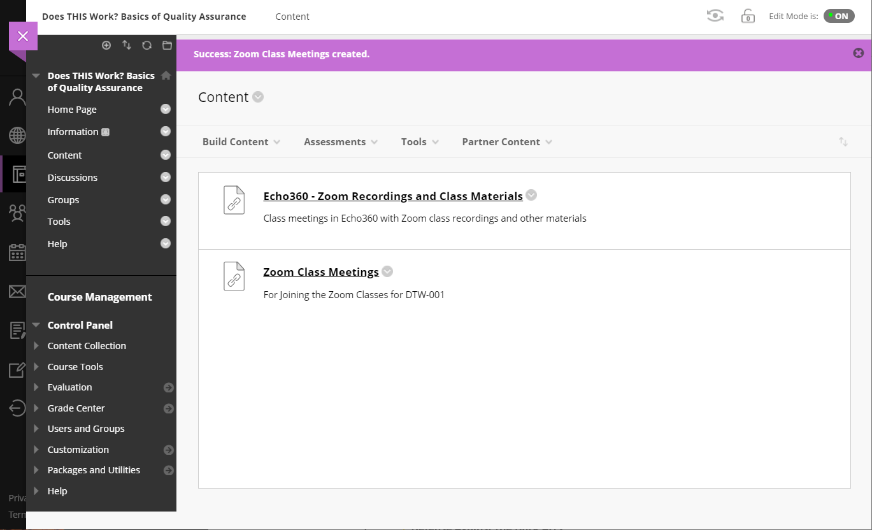Open the Tools action bar menu
Viewport: 872px width, 530px height.
(x=420, y=141)
